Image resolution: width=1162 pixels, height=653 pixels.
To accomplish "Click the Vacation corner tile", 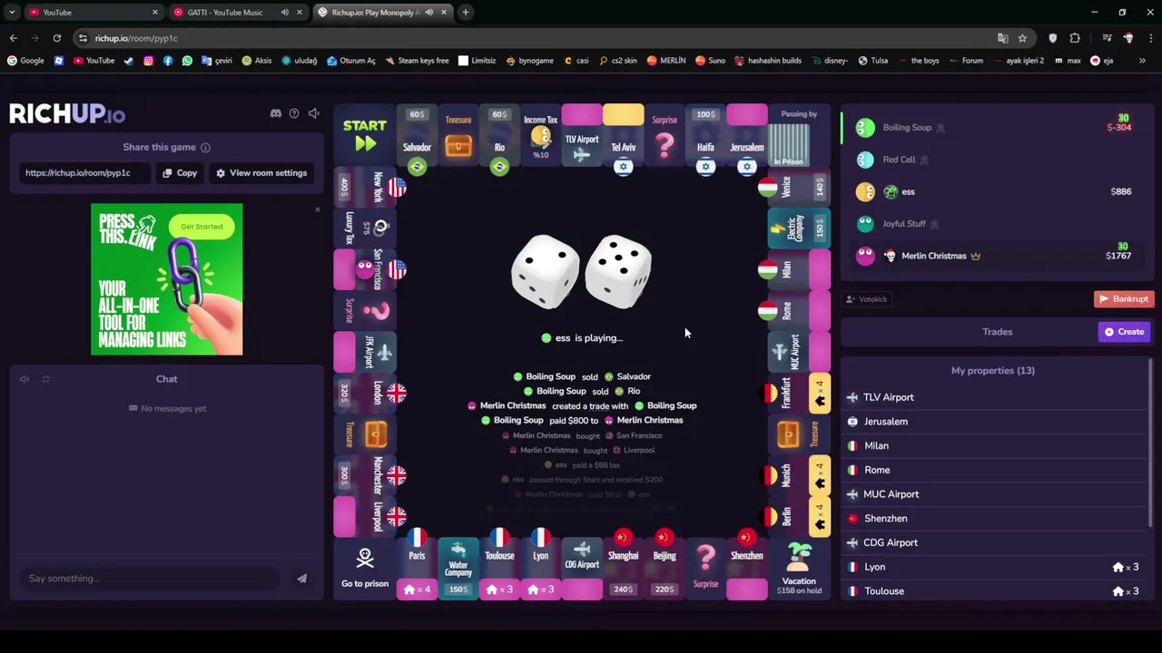I will click(799, 569).
